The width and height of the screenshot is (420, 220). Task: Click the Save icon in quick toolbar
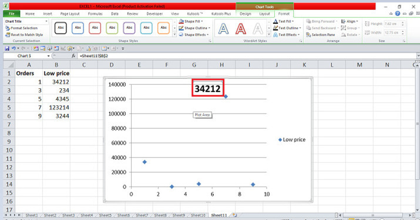(7, 49)
